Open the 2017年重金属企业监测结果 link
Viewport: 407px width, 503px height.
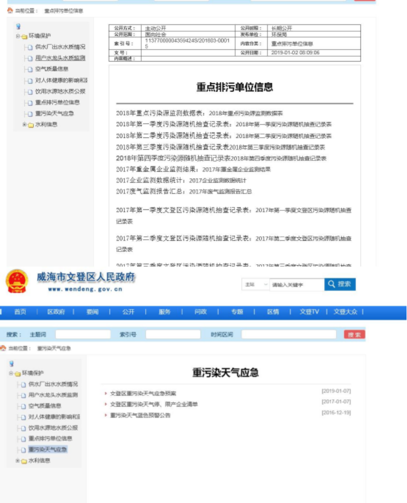click(236, 169)
